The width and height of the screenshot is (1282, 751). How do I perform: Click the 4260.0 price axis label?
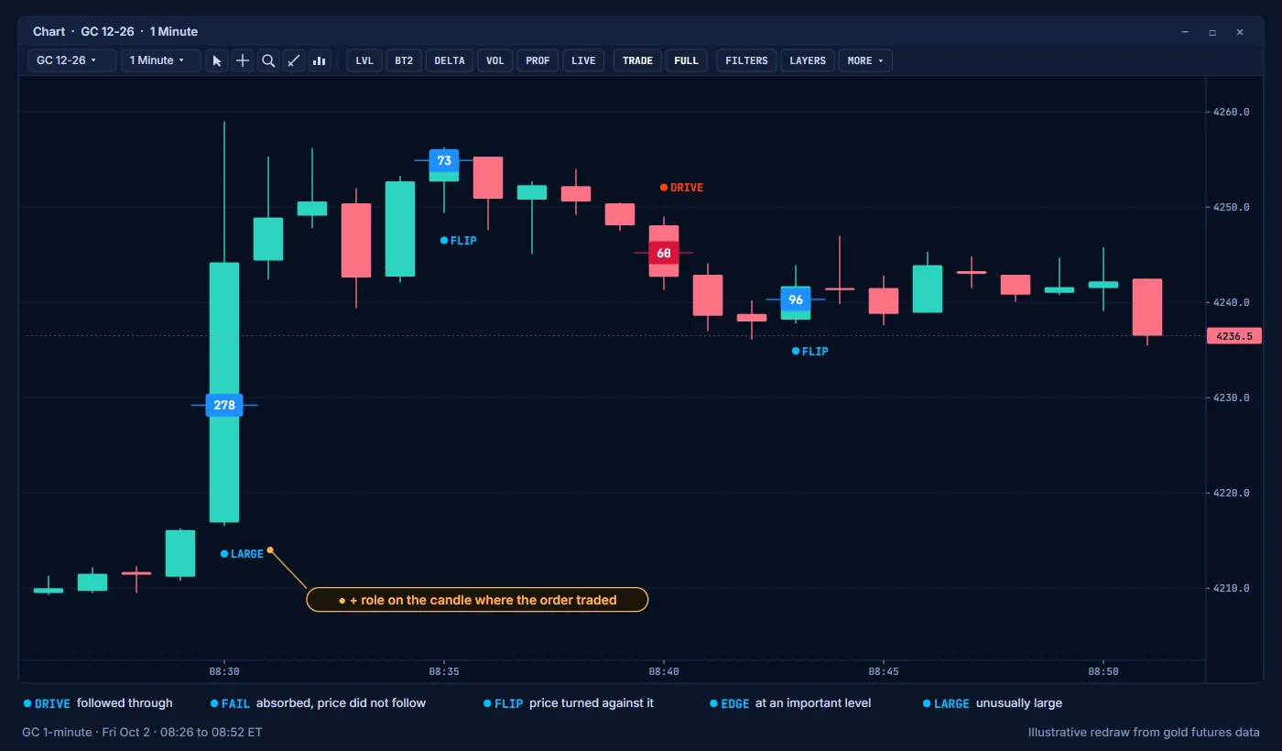(1231, 113)
